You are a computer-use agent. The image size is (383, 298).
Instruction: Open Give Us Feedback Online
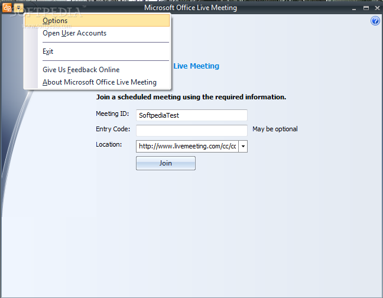97,70
